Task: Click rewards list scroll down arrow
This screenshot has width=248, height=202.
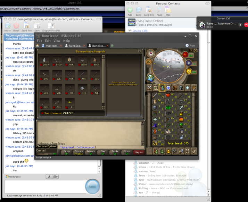Action: click(x=104, y=107)
